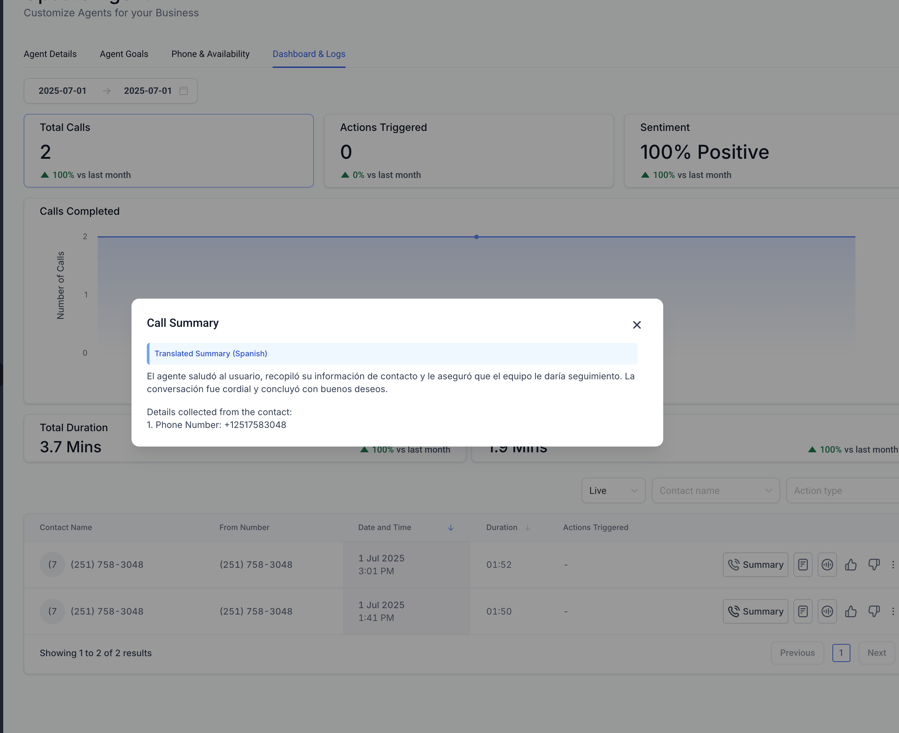Play audio recording of 3:01 PM call

click(x=827, y=565)
